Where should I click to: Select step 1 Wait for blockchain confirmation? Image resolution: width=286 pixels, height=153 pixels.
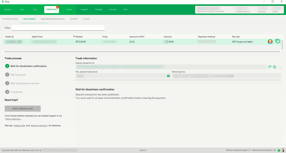28,66
